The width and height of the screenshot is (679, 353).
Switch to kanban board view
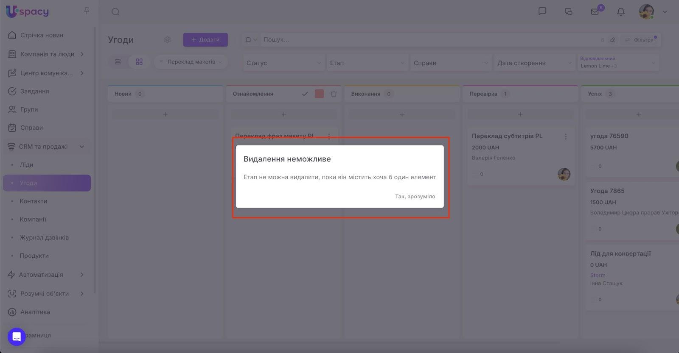(x=139, y=62)
